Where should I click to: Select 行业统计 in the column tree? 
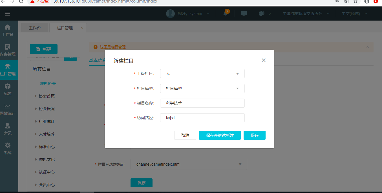point(47,121)
